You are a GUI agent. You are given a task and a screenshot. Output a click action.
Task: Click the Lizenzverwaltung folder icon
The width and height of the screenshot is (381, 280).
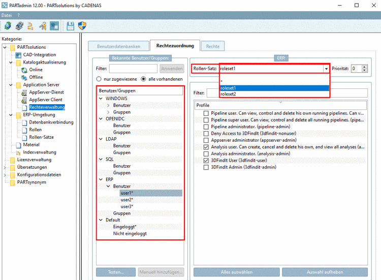(x=13, y=160)
